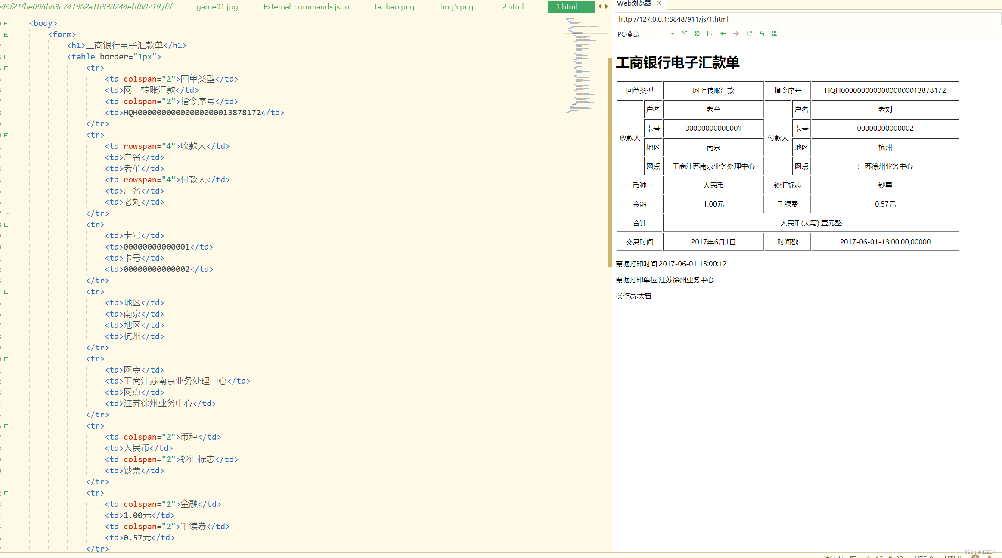Image resolution: width=1002 pixels, height=558 pixels.
Task: Toggle the lock icon in preview toolbar
Action: coord(762,34)
